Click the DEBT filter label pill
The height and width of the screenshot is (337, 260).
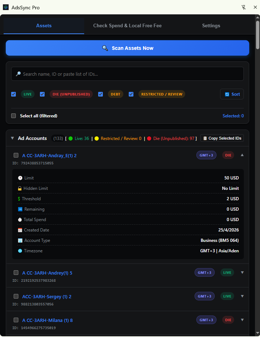(x=115, y=94)
